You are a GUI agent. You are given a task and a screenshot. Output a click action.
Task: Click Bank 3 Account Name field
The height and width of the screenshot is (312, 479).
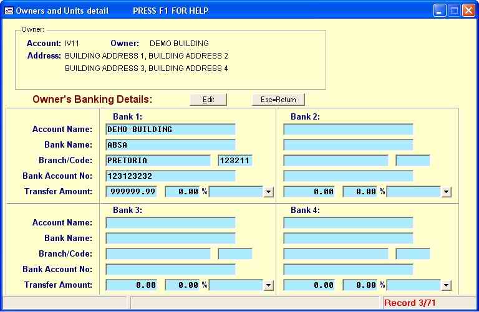[170, 223]
